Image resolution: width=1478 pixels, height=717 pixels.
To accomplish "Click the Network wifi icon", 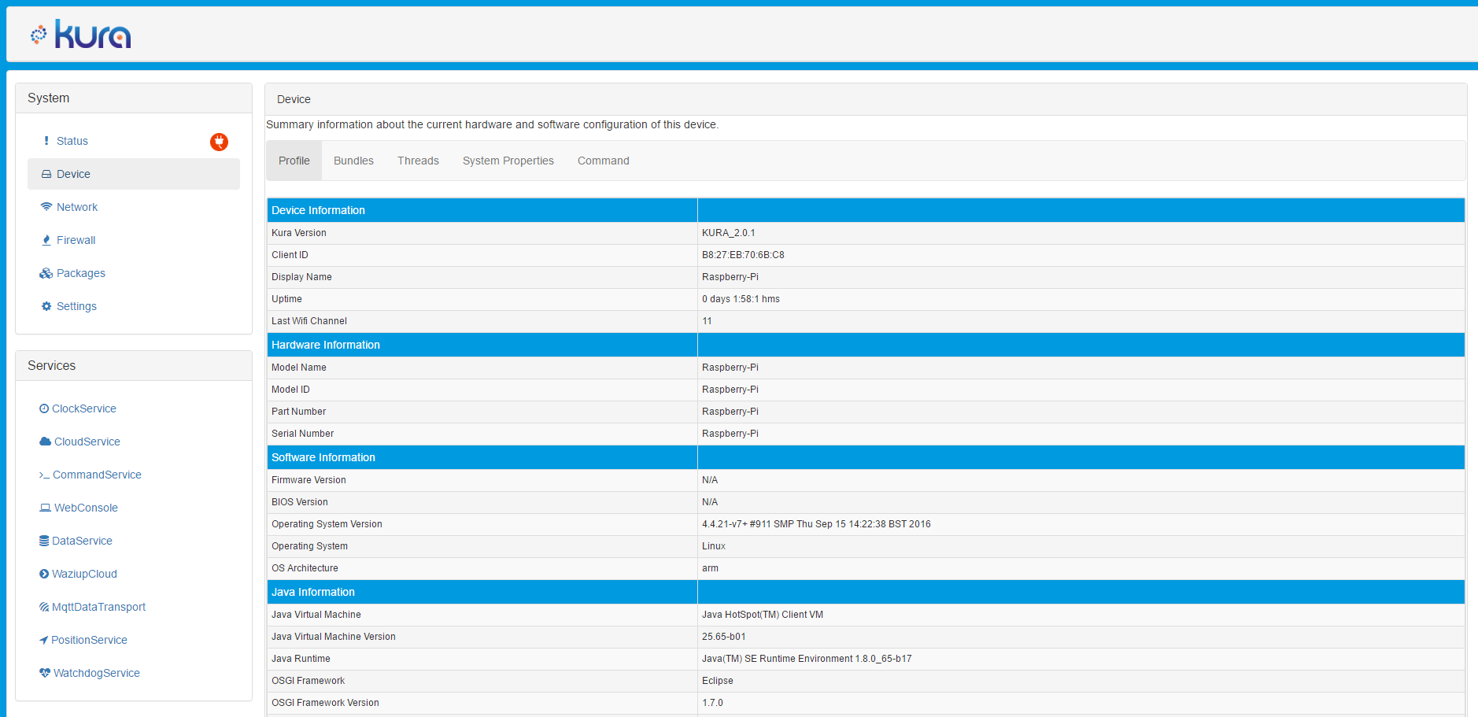I will (46, 207).
